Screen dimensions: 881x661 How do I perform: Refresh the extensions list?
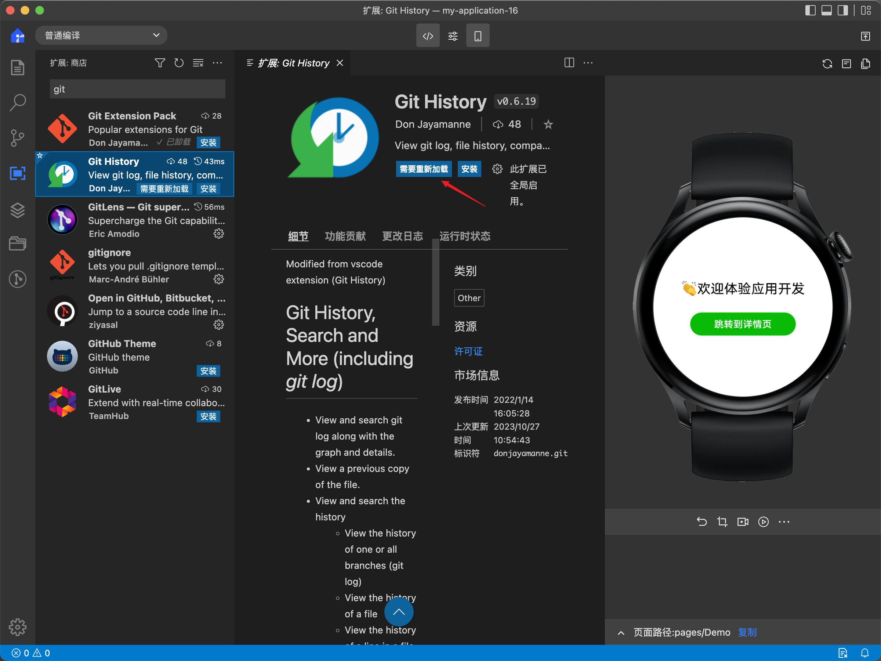tap(179, 63)
